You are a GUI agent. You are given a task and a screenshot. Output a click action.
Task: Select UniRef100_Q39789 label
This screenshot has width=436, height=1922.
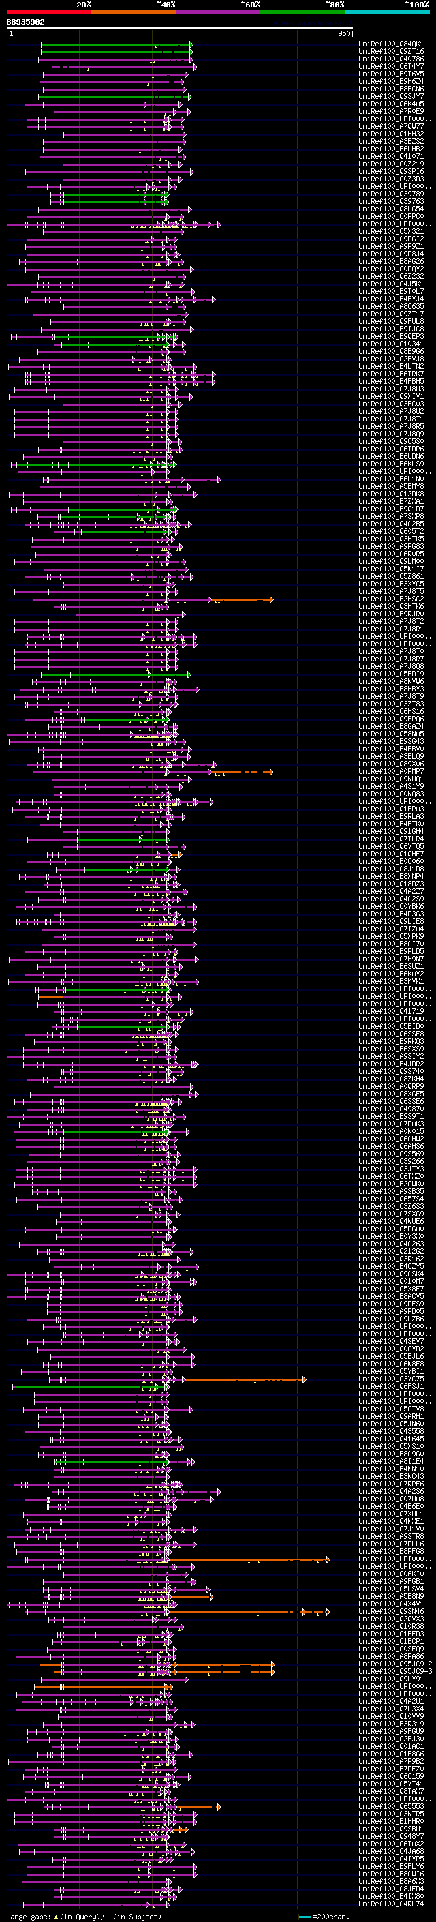click(x=391, y=194)
